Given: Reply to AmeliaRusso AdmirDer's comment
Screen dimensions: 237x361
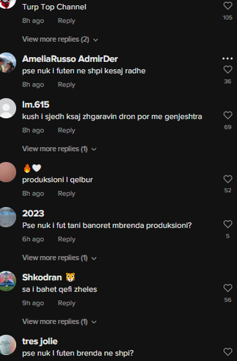Looking at the screenshot, I should [66, 84].
